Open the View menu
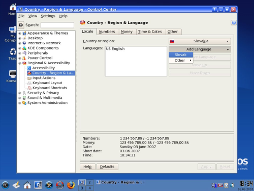This screenshot has height=191, width=254. 33,16
